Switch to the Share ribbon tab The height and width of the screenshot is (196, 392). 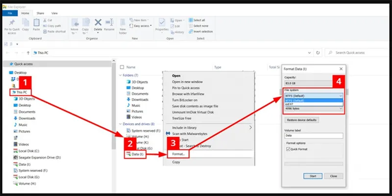click(x=40, y=13)
